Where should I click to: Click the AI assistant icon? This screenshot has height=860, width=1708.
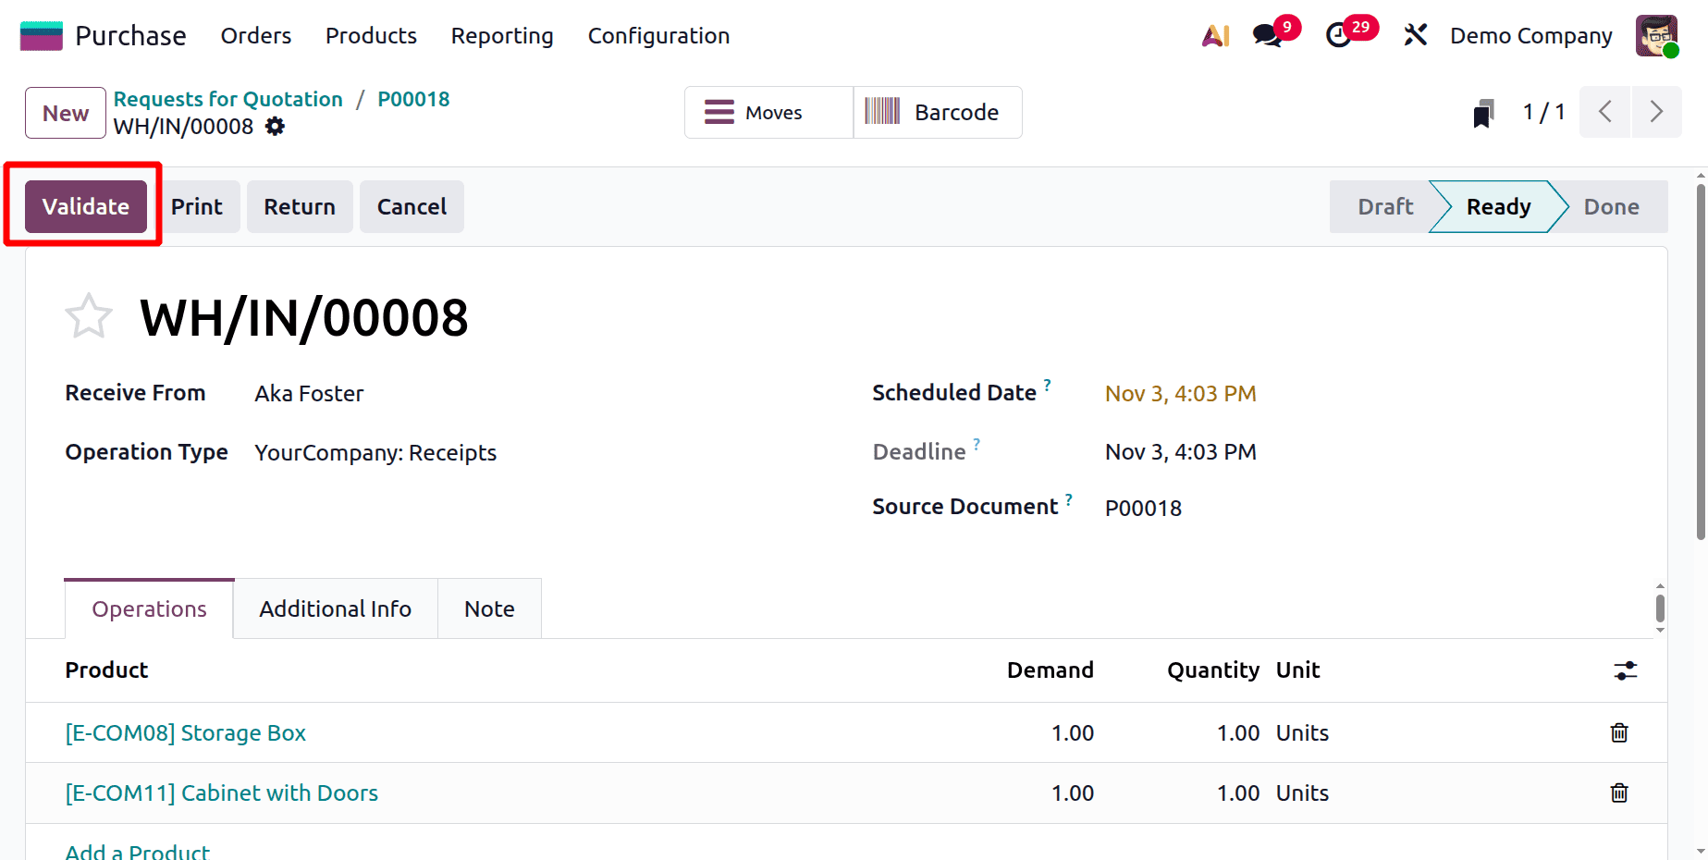click(1214, 34)
